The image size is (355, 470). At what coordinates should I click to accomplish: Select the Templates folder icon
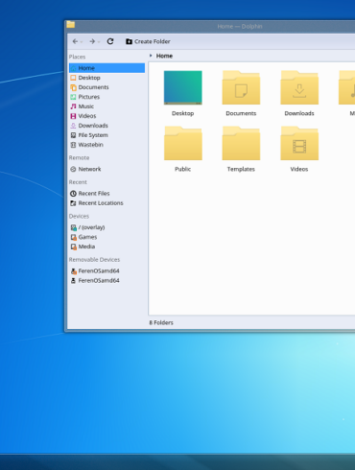click(x=241, y=143)
